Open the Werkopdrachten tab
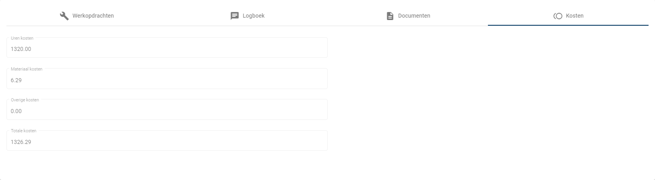 [93, 16]
